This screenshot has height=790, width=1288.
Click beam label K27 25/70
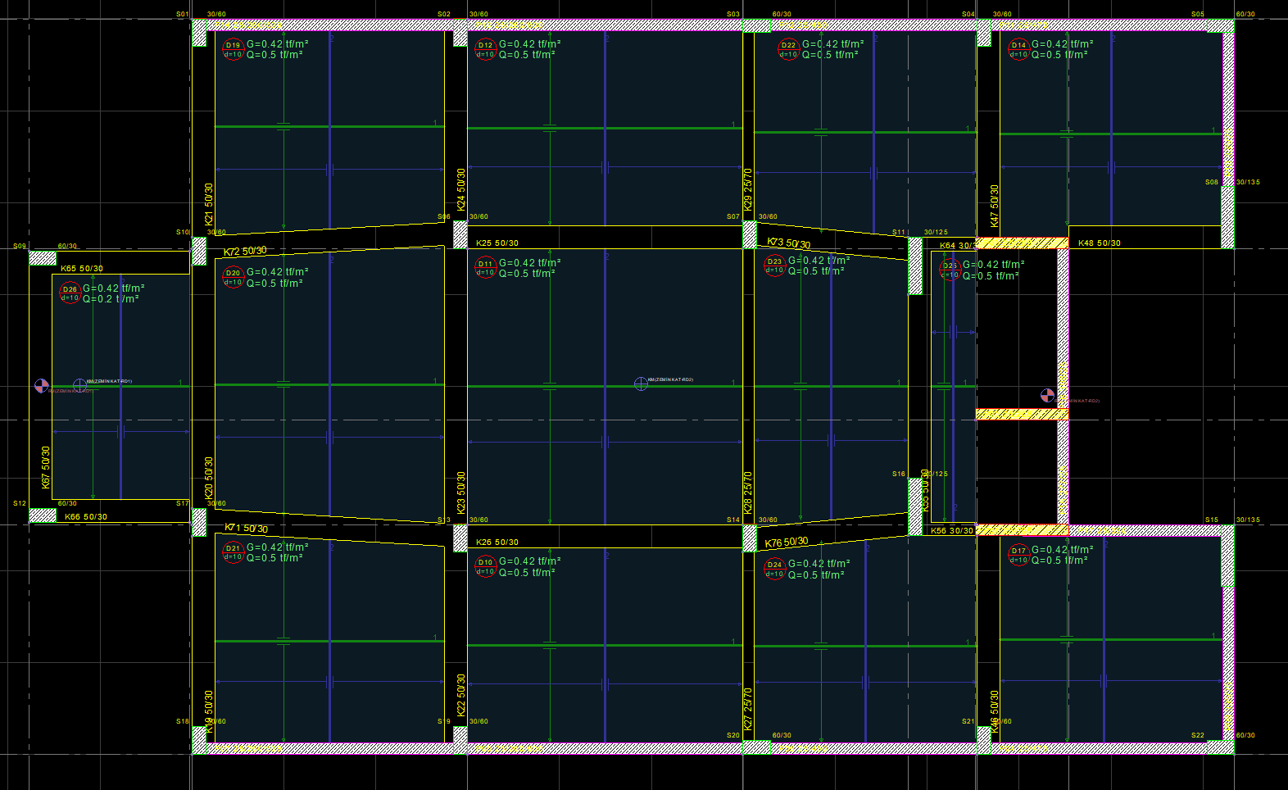point(748,709)
